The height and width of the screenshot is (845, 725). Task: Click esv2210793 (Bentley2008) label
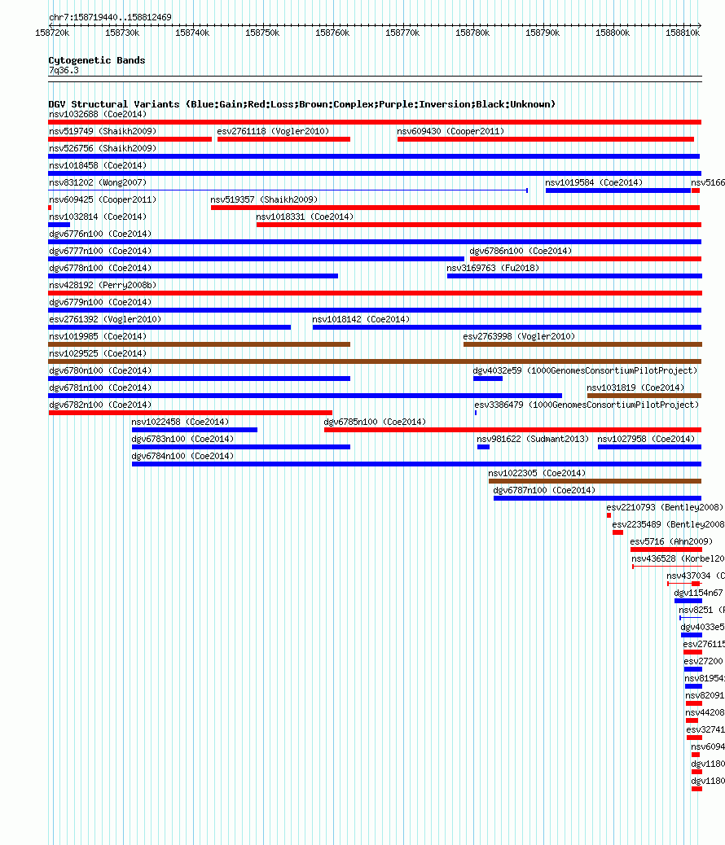coord(665,508)
